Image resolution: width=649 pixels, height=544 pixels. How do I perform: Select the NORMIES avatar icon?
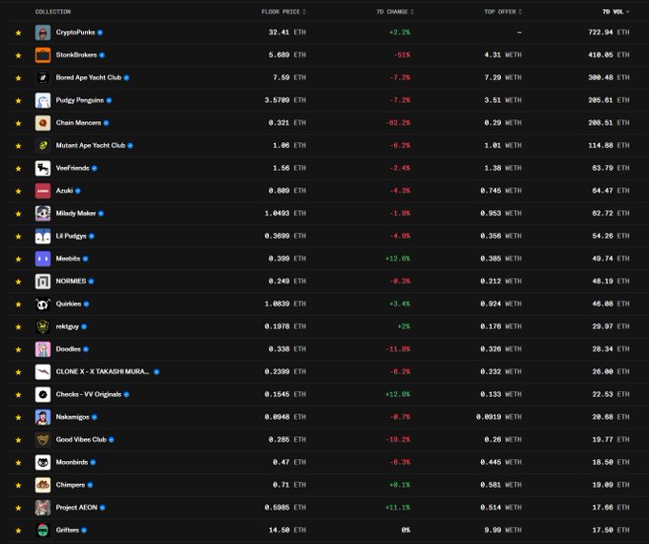pos(43,282)
